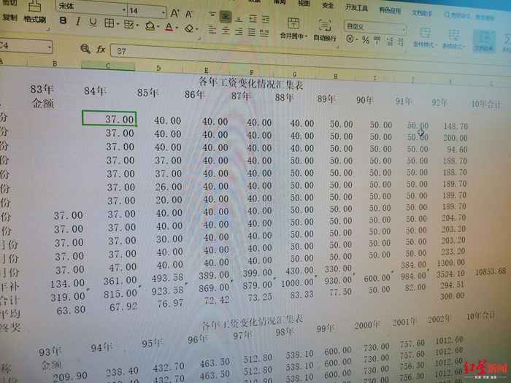The height and width of the screenshot is (383, 511).
Task: Click the currency ¥ format icon
Action: pyautogui.click(x=350, y=39)
